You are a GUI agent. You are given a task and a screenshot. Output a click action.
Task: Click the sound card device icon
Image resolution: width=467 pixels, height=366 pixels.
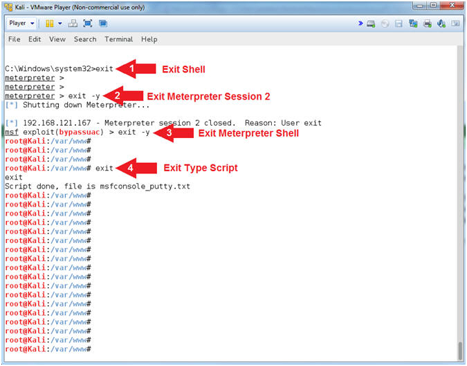[x=441, y=23]
